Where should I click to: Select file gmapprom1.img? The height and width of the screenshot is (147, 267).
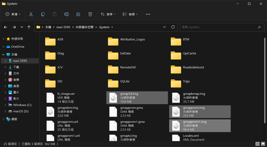click(x=200, y=126)
